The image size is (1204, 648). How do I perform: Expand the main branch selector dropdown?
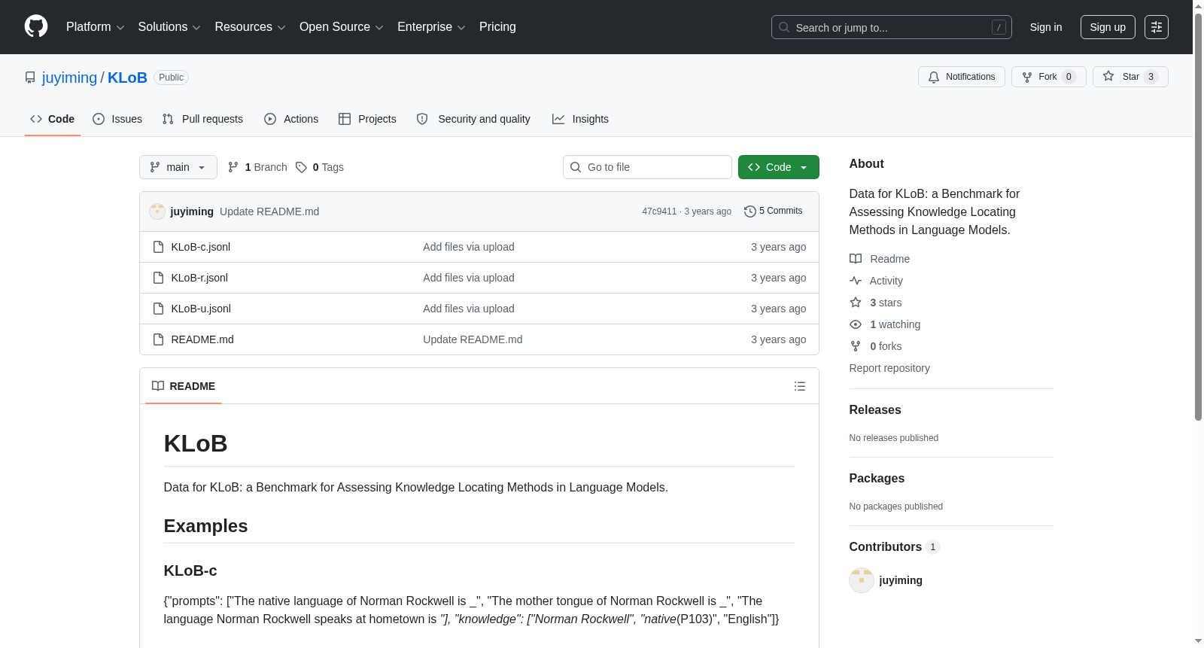(x=178, y=167)
